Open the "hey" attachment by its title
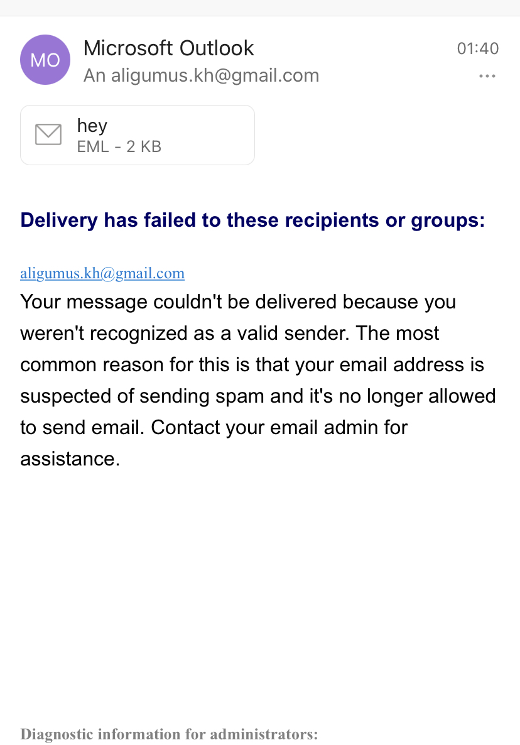The height and width of the screenshot is (745, 520). coord(92,126)
